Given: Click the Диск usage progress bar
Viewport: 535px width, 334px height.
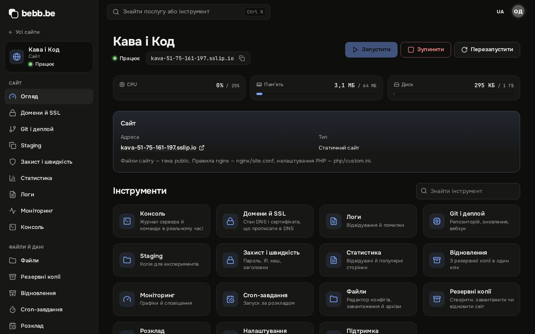Looking at the screenshot, I should (x=454, y=94).
